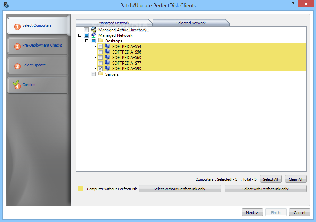
Task: Click the step 2 orange number icon
Action: click(x=17, y=46)
